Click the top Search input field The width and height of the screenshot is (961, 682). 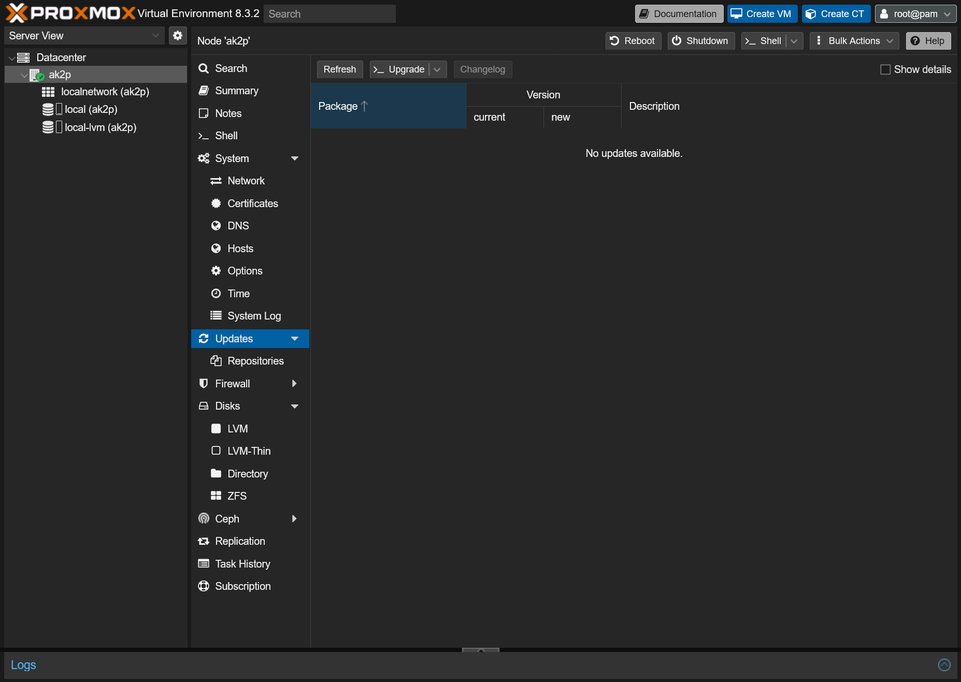coord(329,14)
